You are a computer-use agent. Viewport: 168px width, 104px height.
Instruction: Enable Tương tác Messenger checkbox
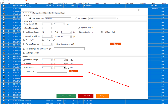(24, 44)
